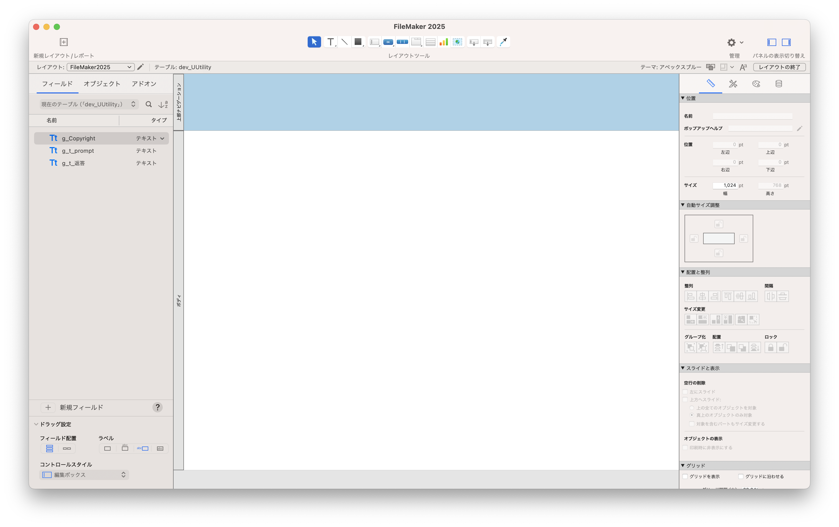Open the g_Copyright type dropdown arrow
This screenshot has width=839, height=527.
162,139
